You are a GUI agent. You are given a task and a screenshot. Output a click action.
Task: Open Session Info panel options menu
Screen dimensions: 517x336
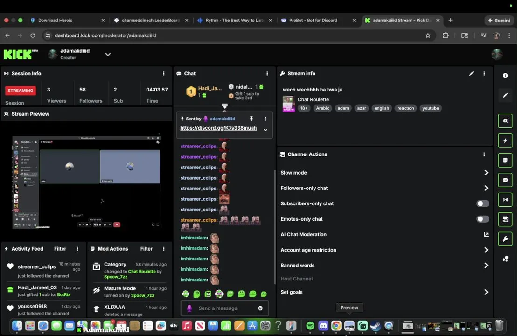163,74
